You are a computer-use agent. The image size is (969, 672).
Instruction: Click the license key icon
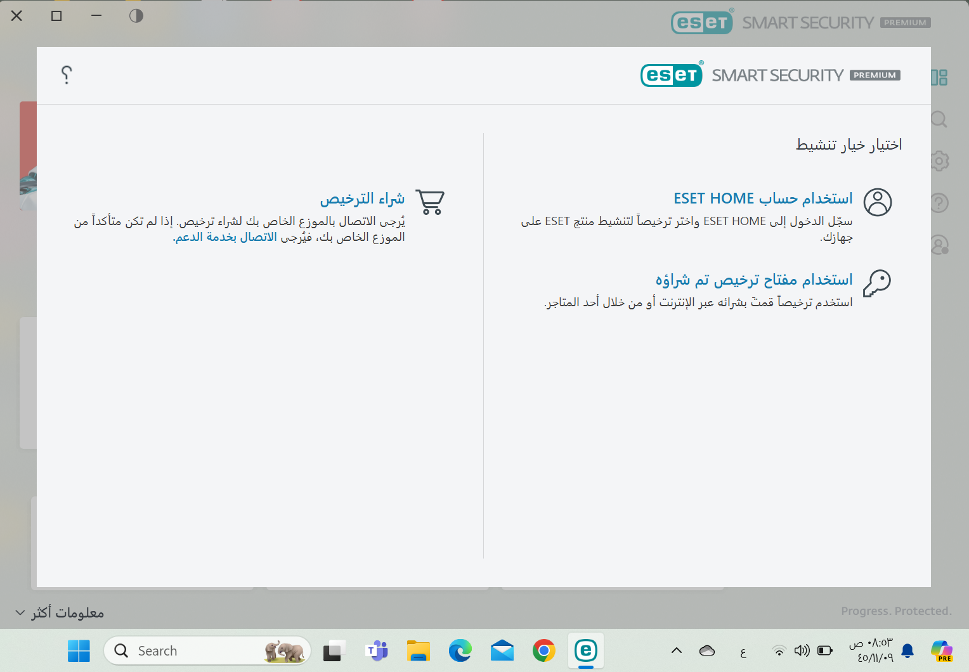(878, 283)
